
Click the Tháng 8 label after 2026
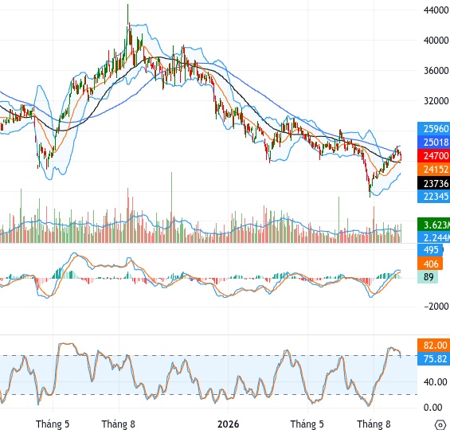[374, 424]
